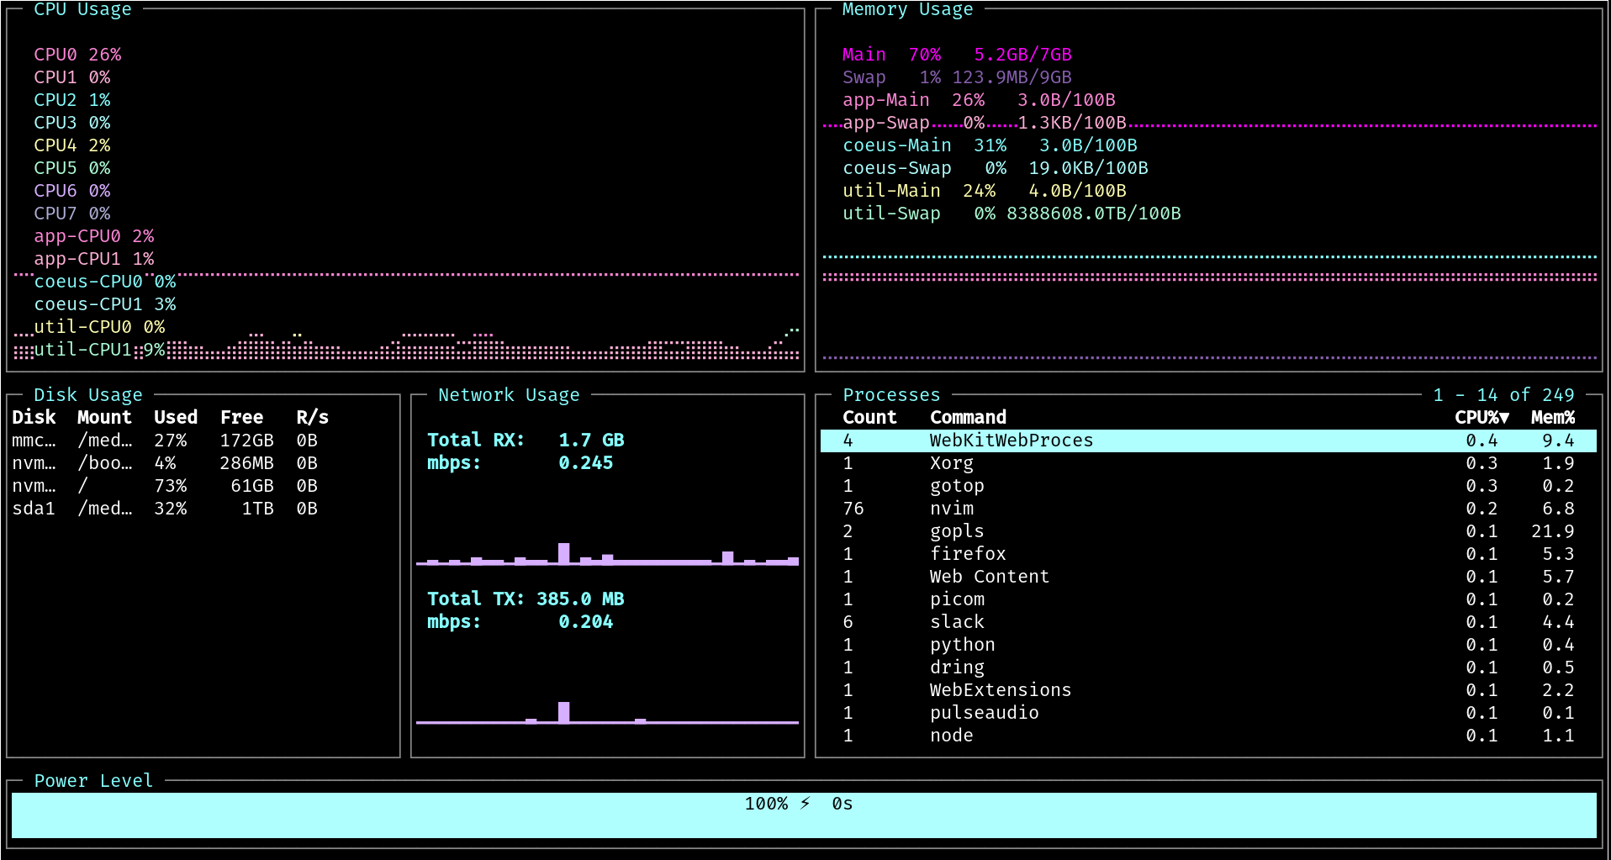Viewport: 1611px width, 860px height.
Task: Select the WebExtensions process row
Action: coord(1208,690)
